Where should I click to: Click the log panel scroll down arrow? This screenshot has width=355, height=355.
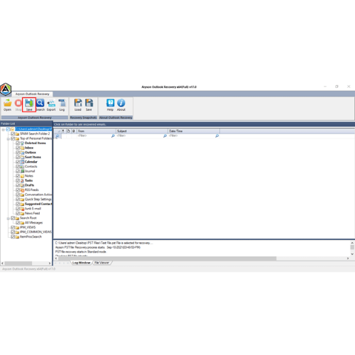coord(352,254)
